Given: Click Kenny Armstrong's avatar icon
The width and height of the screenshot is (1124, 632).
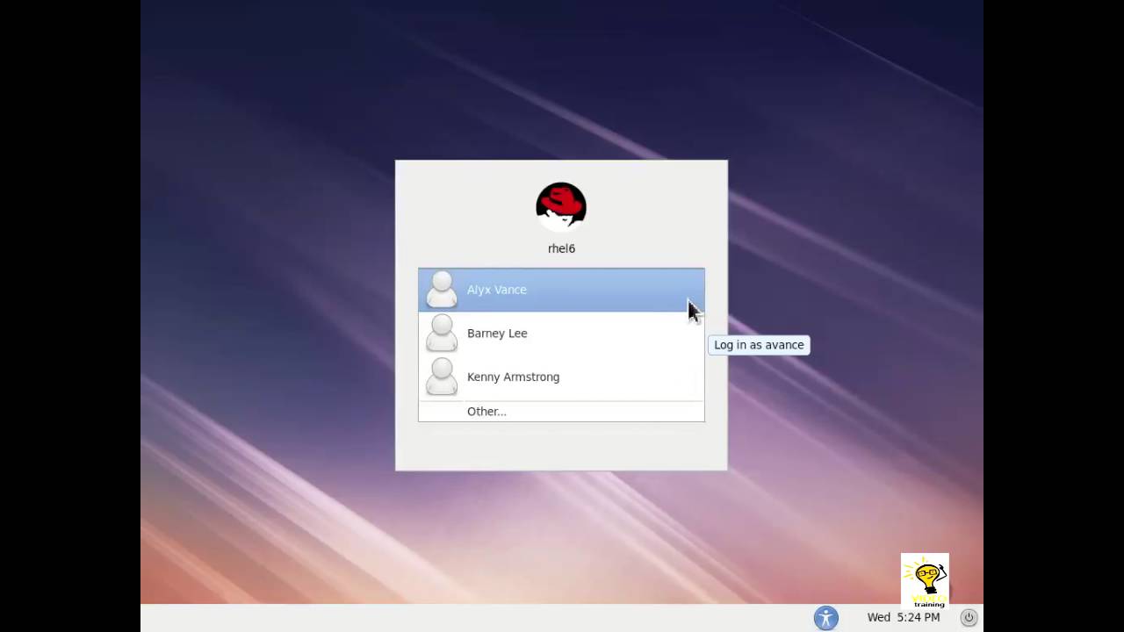Looking at the screenshot, I should coord(442,377).
